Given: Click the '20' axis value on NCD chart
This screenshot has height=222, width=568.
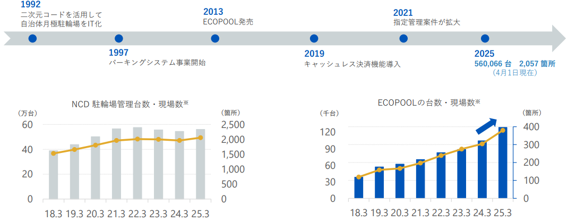Looking at the screenshot, I should click(27, 174).
